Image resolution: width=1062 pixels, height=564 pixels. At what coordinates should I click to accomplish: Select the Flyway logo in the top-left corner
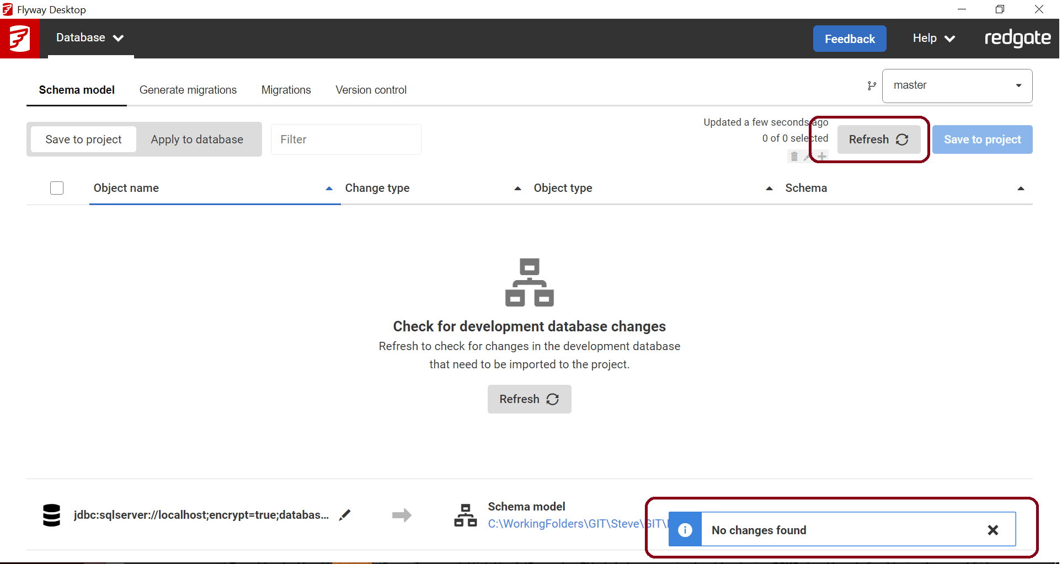click(x=20, y=38)
